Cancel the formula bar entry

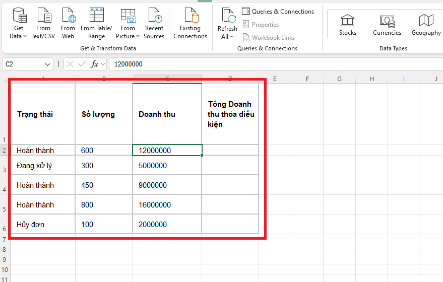pyautogui.click(x=70, y=64)
